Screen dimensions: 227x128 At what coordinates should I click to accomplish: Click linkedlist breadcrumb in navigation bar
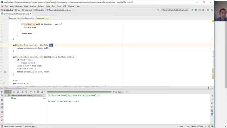[x=39, y=10]
